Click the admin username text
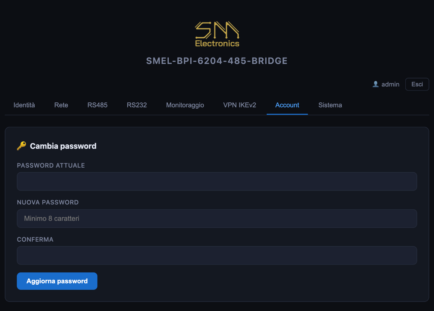 [390, 84]
